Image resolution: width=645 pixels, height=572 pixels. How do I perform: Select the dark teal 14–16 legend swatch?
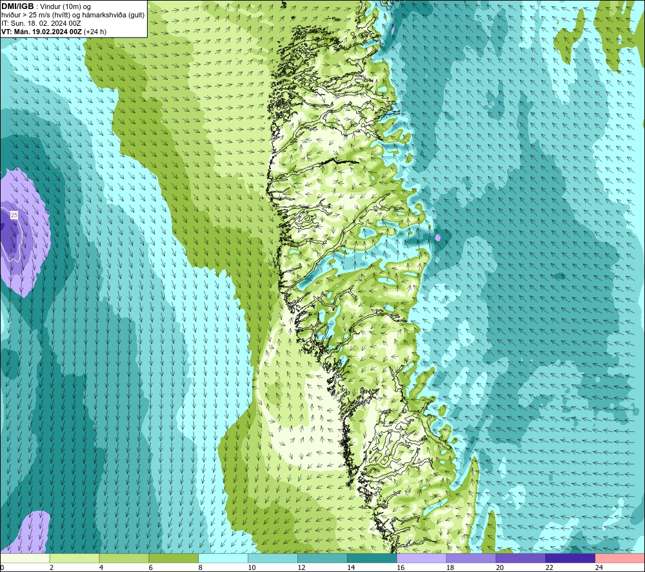coord(372,558)
